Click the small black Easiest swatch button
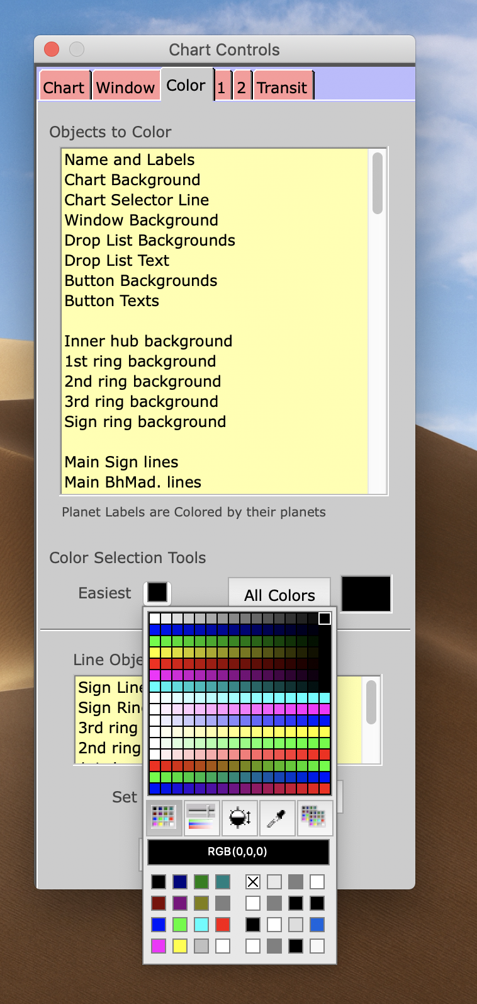Screen dimensions: 477x1004 click(157, 593)
